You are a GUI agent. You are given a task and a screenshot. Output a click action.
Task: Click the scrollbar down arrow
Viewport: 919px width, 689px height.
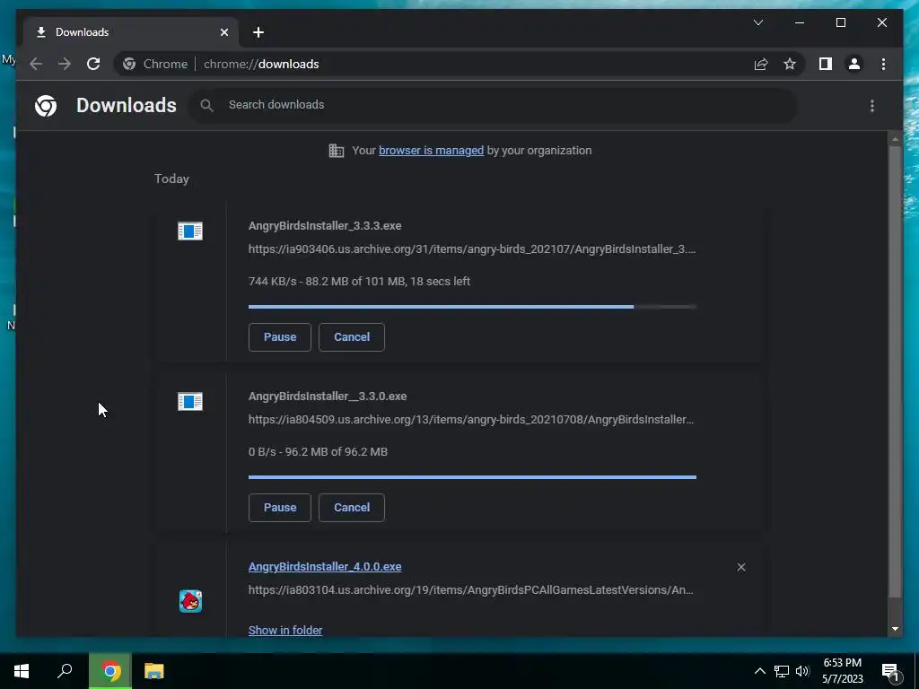(895, 629)
